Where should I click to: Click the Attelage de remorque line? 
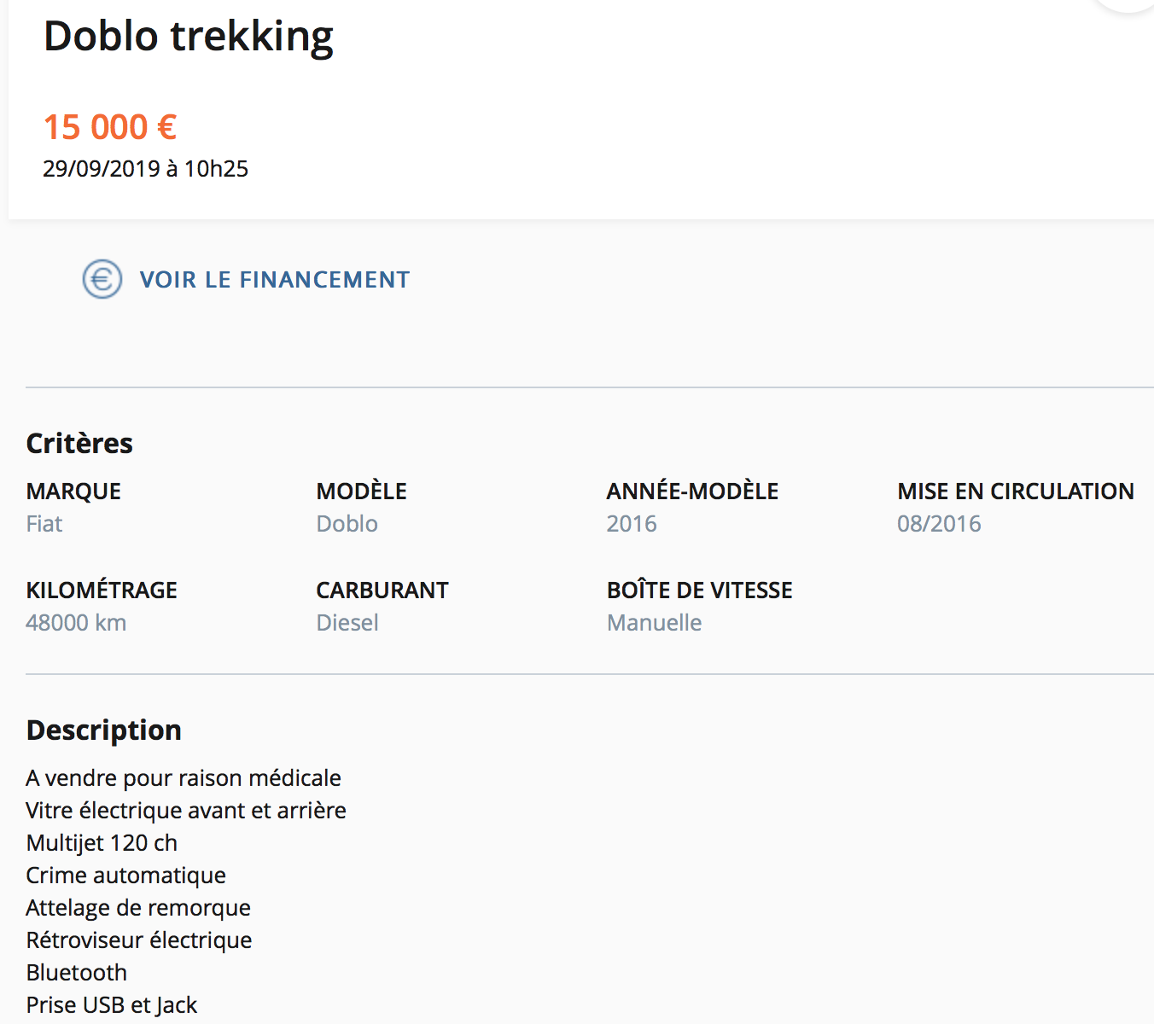[138, 908]
